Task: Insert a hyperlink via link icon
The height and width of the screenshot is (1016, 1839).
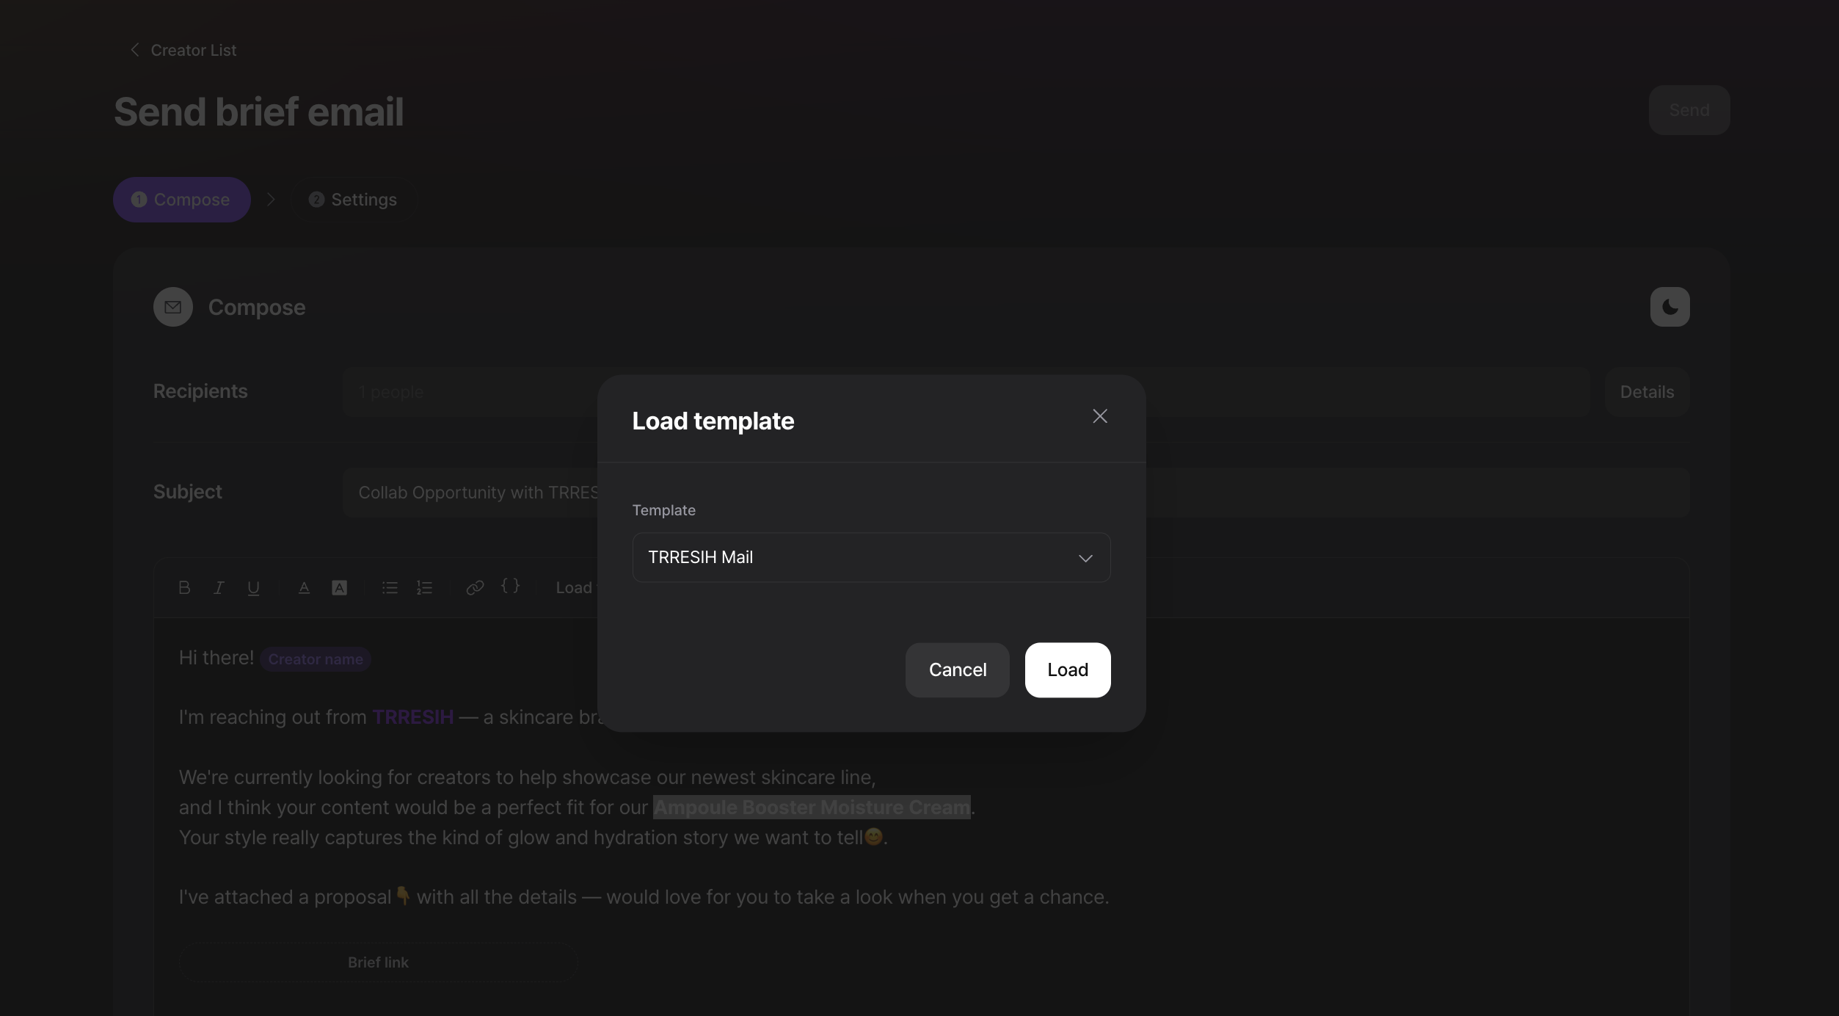Action: pyautogui.click(x=475, y=587)
